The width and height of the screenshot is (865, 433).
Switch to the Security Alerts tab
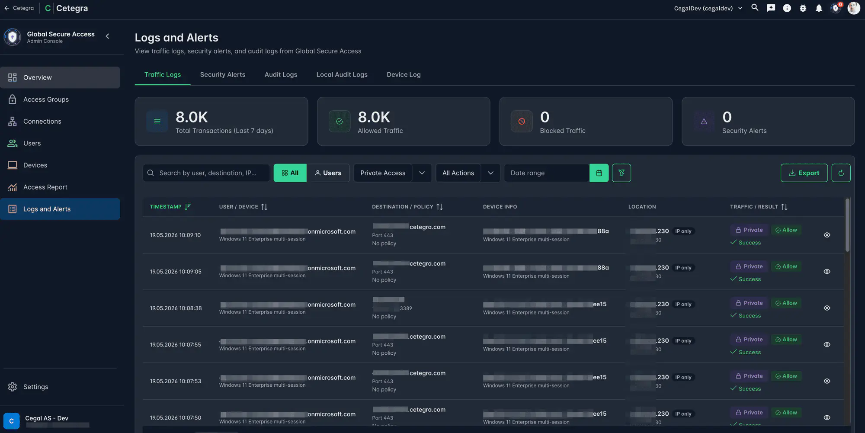(222, 74)
